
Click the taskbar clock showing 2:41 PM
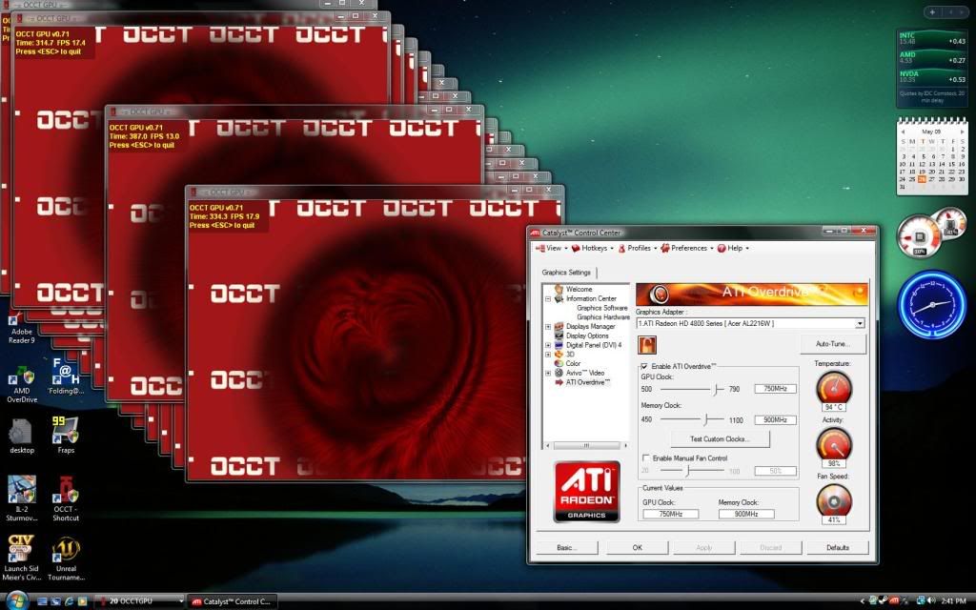coord(953,601)
